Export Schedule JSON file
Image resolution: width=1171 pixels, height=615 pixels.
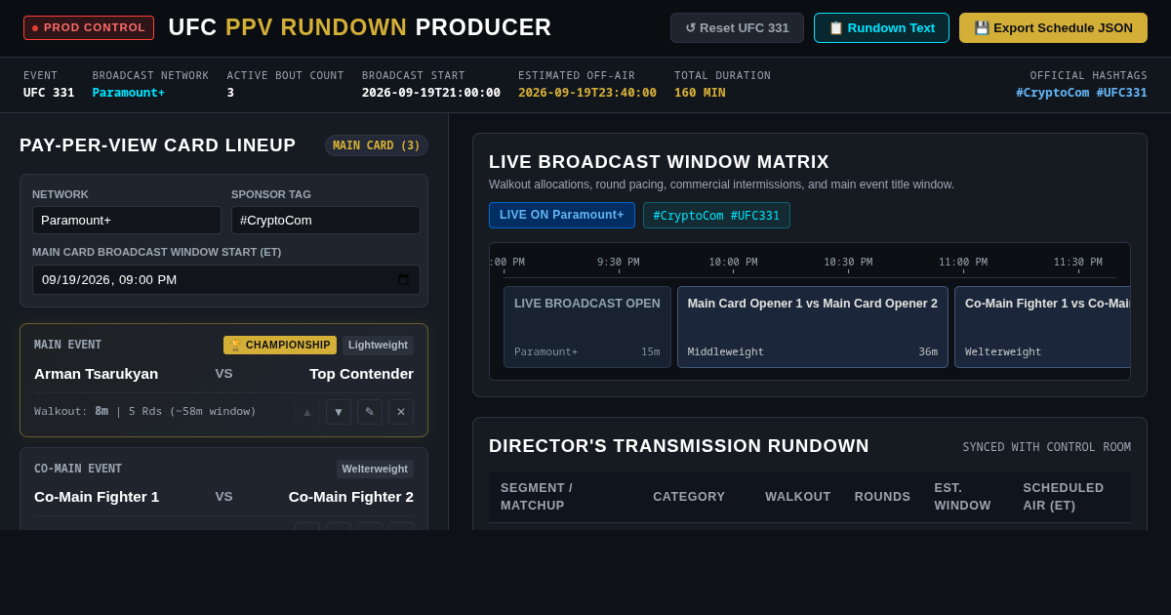click(1053, 27)
